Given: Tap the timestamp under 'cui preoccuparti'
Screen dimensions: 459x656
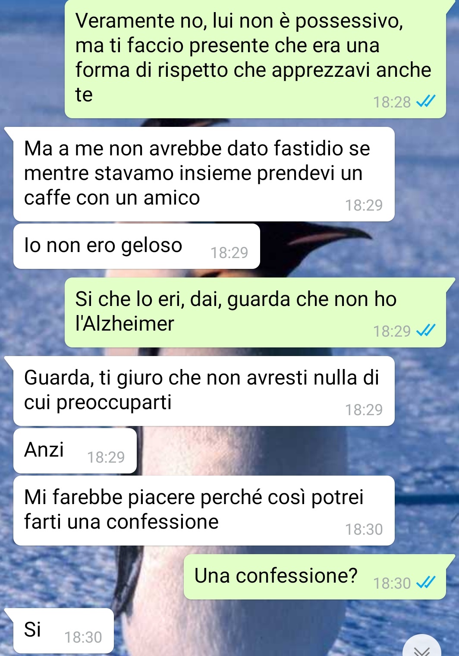Looking at the screenshot, I should (364, 410).
